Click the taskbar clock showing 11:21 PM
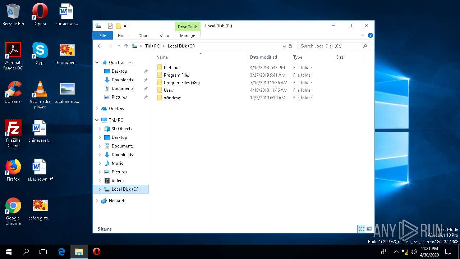Image resolution: width=460 pixels, height=259 pixels. [429, 252]
